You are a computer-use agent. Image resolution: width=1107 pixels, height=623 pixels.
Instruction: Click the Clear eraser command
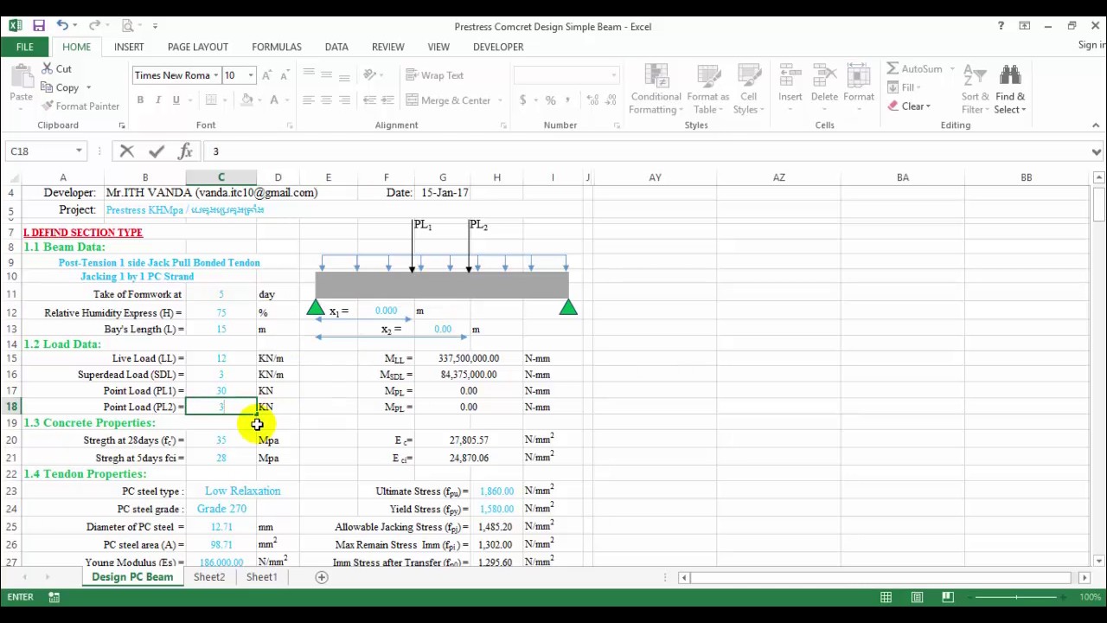(x=907, y=106)
